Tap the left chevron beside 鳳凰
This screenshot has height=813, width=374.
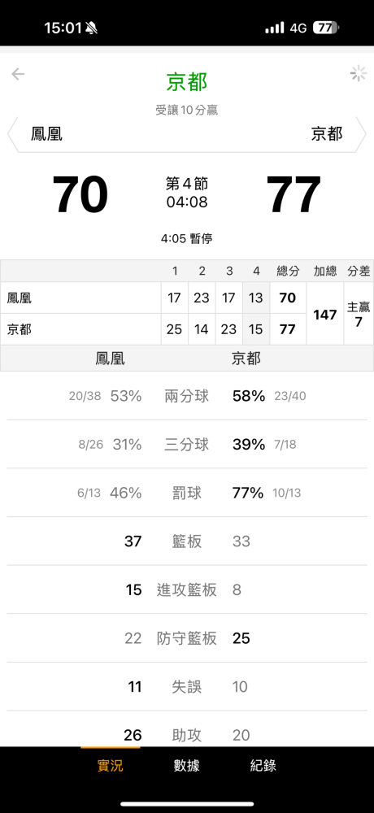(11, 134)
